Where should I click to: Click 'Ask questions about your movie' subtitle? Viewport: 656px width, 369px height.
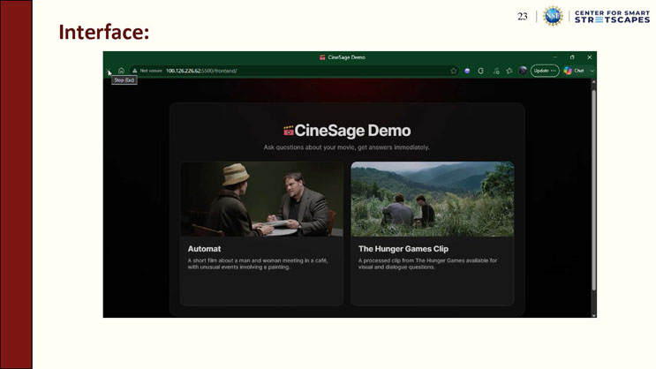point(346,147)
